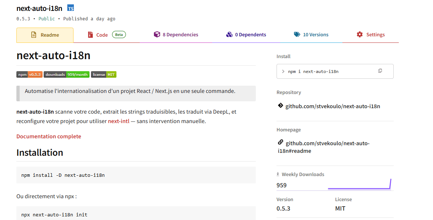Open the 8 Dependencies tab

click(x=176, y=35)
